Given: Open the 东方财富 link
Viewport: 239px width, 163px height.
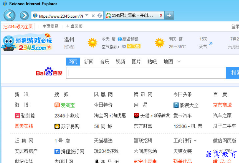Looking at the screenshot, I should 143,126.
